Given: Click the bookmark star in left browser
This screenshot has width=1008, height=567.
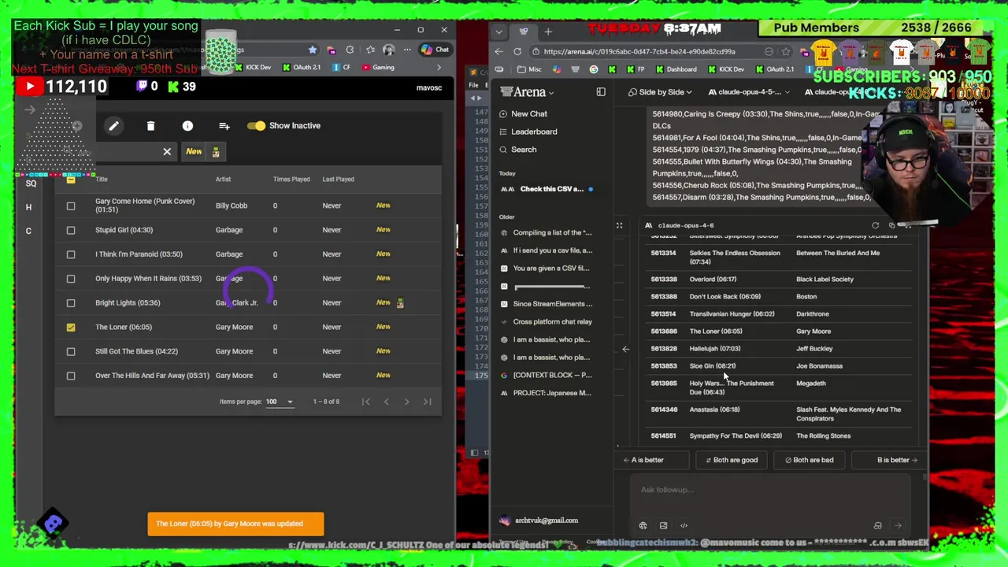Looking at the screenshot, I should click(x=313, y=50).
